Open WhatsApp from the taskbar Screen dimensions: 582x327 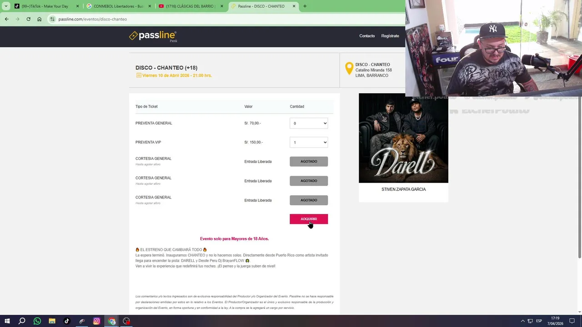click(37, 321)
